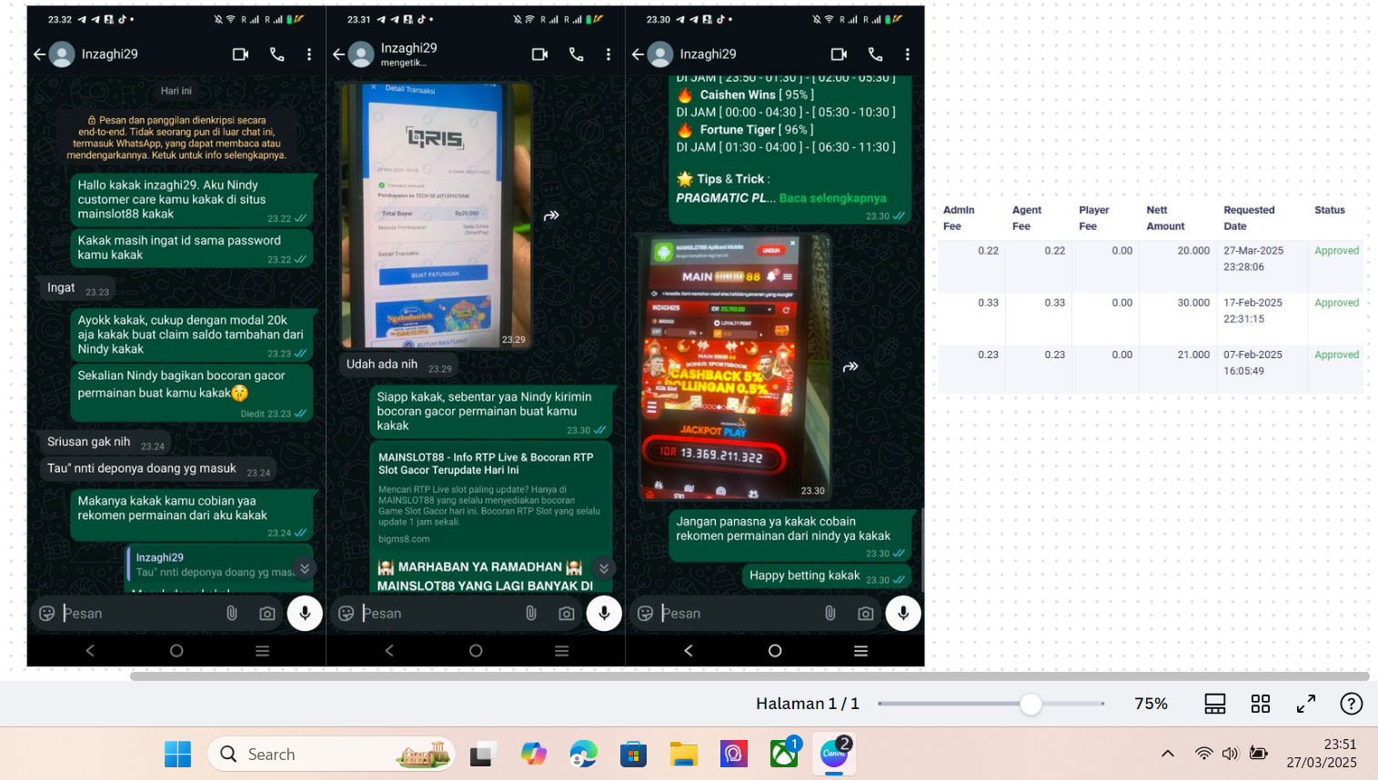Select the "Udah ada nih" message
1378x780 pixels.
point(397,365)
